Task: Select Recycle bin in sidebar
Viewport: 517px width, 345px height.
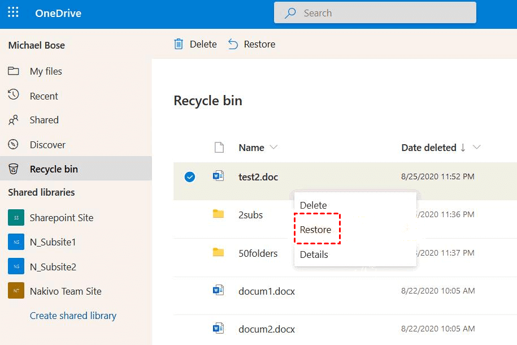Action: [54, 169]
